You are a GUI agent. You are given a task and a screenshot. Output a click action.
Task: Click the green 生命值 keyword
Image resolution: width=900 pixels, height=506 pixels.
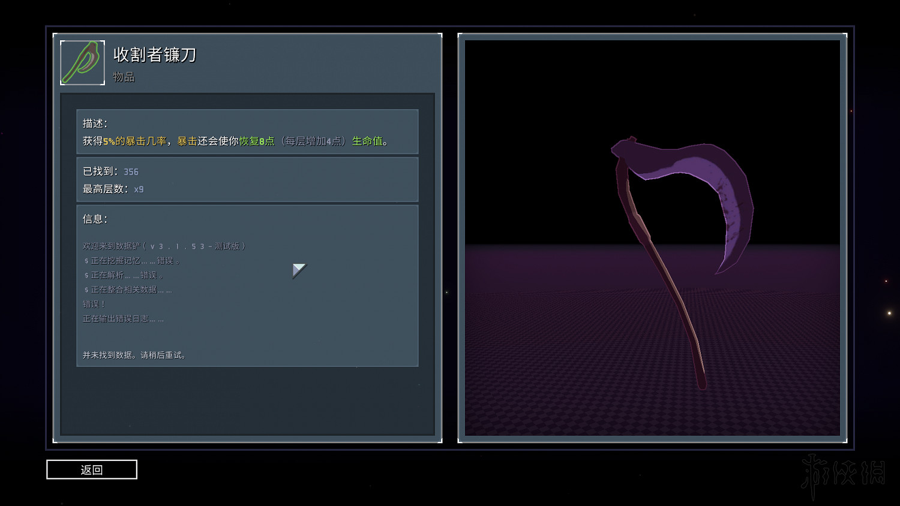coord(367,141)
